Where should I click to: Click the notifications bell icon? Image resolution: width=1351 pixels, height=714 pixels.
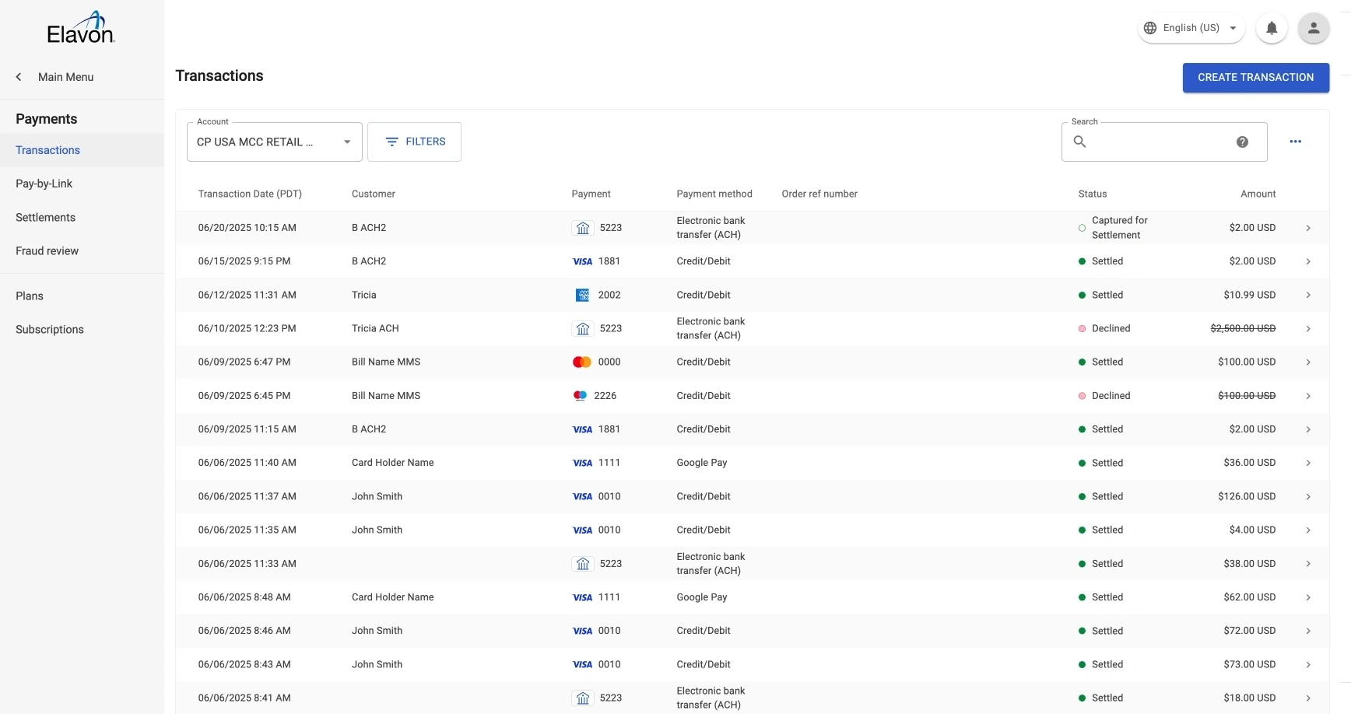pos(1271,28)
